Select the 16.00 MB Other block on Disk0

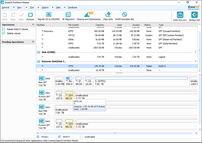coord(88,81)
